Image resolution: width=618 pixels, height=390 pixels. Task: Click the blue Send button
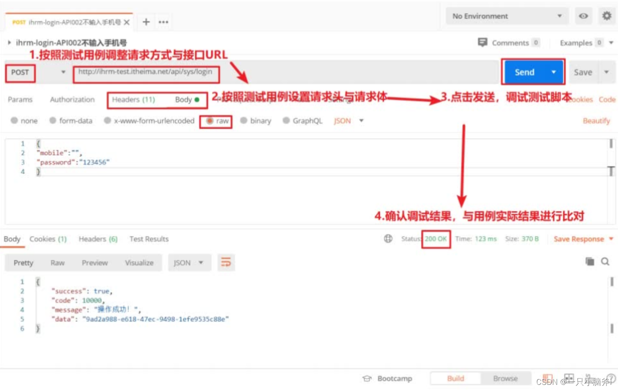(524, 72)
